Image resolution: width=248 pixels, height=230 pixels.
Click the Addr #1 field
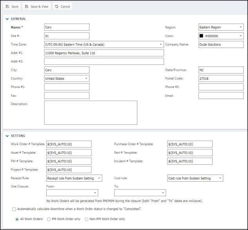coord(104,53)
